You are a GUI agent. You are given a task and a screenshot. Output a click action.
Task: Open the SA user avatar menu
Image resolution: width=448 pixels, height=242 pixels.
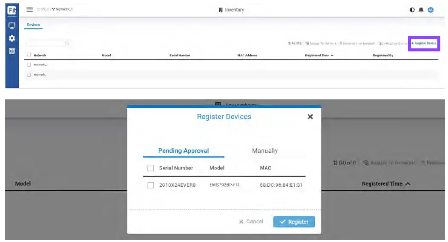click(x=431, y=10)
